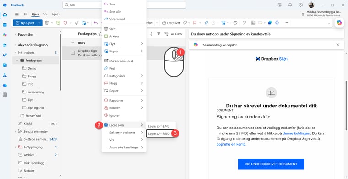The image size is (348, 179).
Task: Open Avanserte handlinger submenu
Action: pyautogui.click(x=124, y=148)
